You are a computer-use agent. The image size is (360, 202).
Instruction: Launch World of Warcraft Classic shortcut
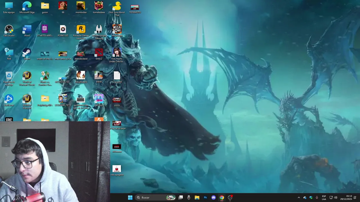coord(27,79)
